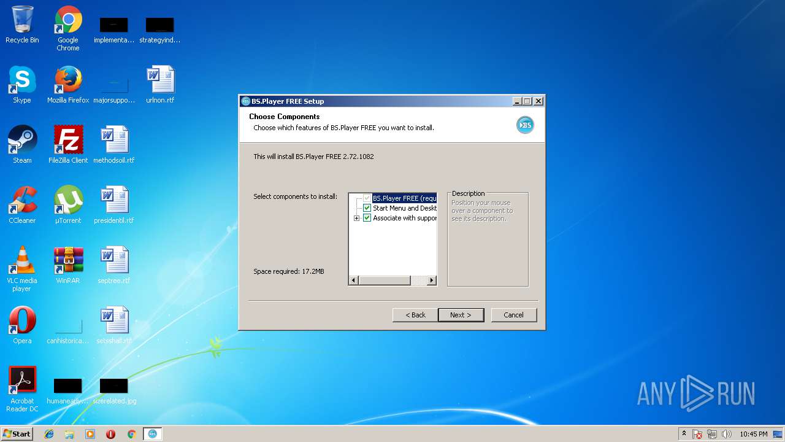Image resolution: width=785 pixels, height=442 pixels.
Task: Open Internet Explorer from the taskbar
Action: (x=49, y=434)
